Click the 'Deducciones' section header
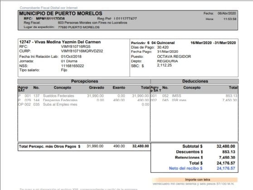 pos(195,81)
